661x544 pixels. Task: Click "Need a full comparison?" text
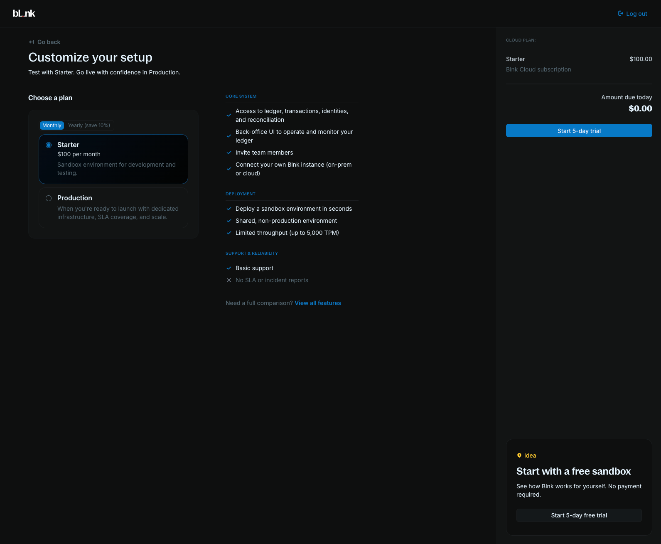coord(259,303)
